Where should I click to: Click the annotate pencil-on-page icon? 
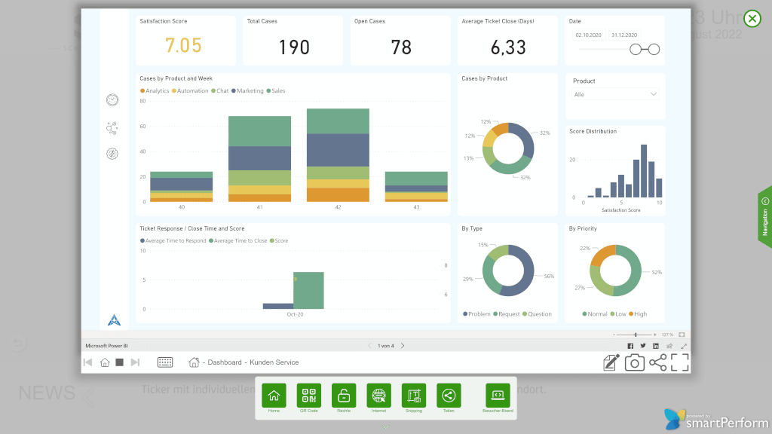(x=611, y=362)
